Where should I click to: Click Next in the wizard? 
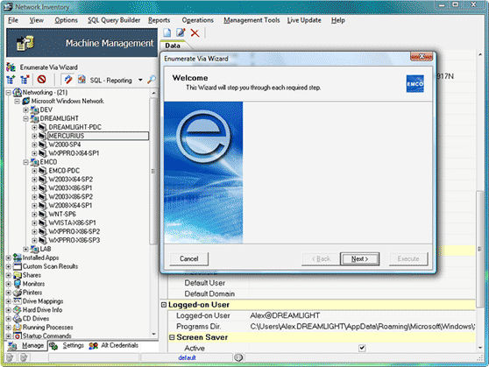[359, 258]
